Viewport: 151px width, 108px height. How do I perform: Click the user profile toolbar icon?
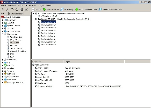[22, 9]
